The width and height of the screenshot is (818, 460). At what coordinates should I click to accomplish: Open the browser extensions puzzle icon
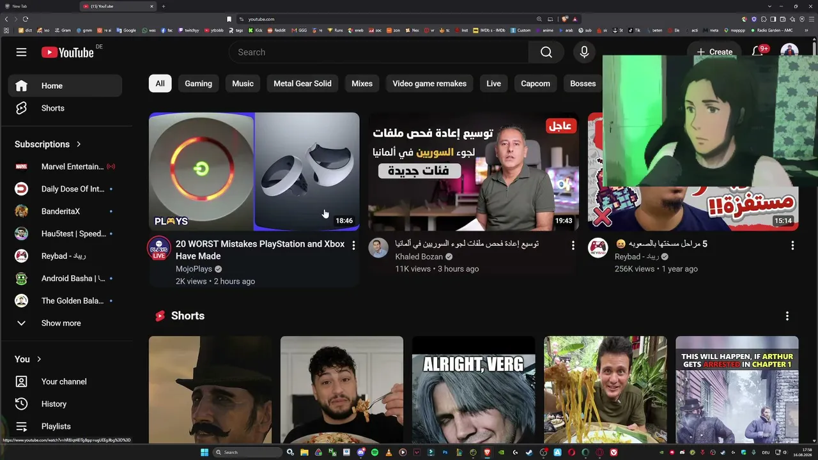pos(764,19)
